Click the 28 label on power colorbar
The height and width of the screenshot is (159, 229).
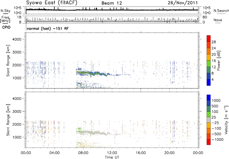tap(214, 42)
